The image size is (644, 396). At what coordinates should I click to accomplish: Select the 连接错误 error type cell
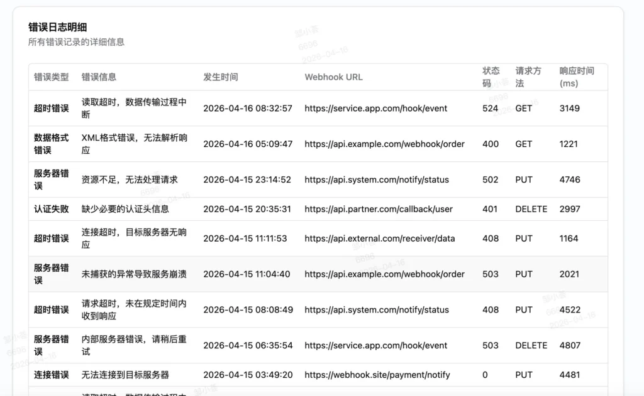tap(52, 375)
